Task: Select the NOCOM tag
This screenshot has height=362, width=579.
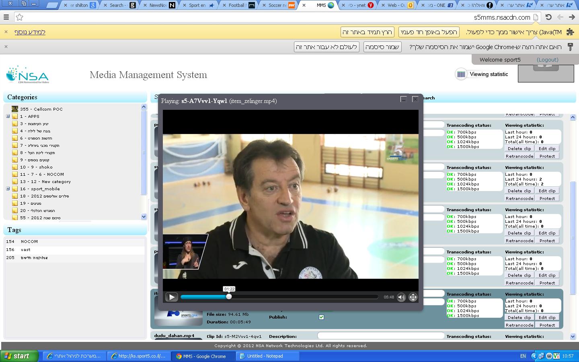Action: [29, 242]
